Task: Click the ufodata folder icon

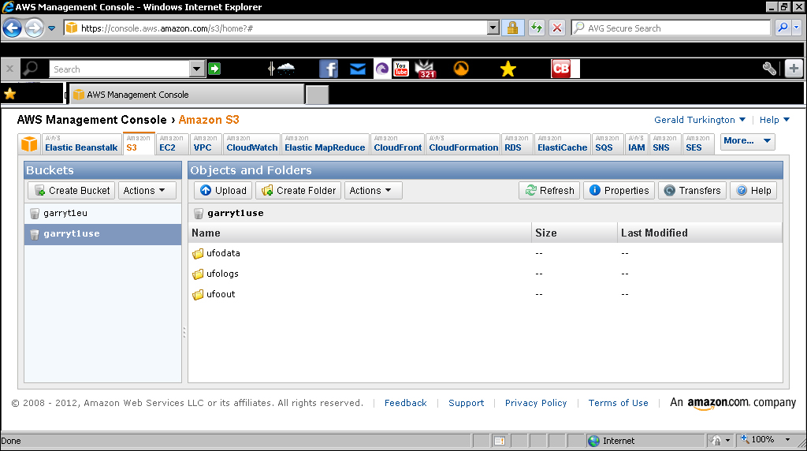Action: [x=198, y=253]
